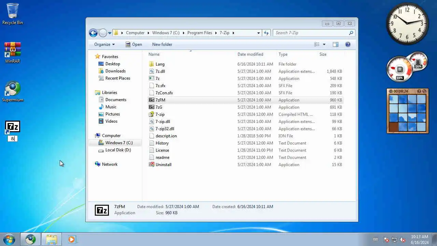Click the search magnifier icon
Screen dimensions: 437x246
tap(351, 33)
